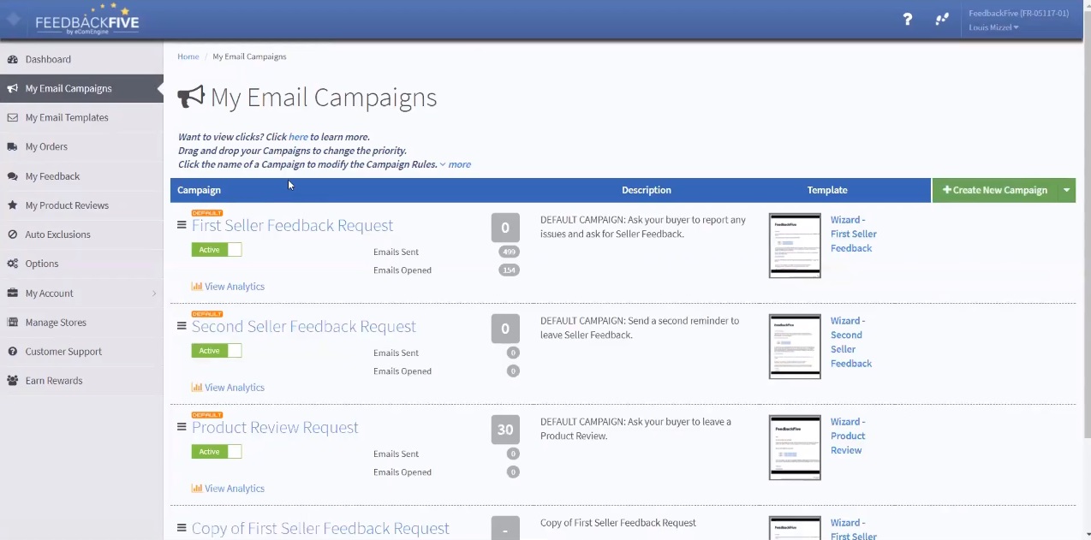Image resolution: width=1091 pixels, height=540 pixels.
Task: Click the 154 Emails Opened count
Action: [x=509, y=270]
